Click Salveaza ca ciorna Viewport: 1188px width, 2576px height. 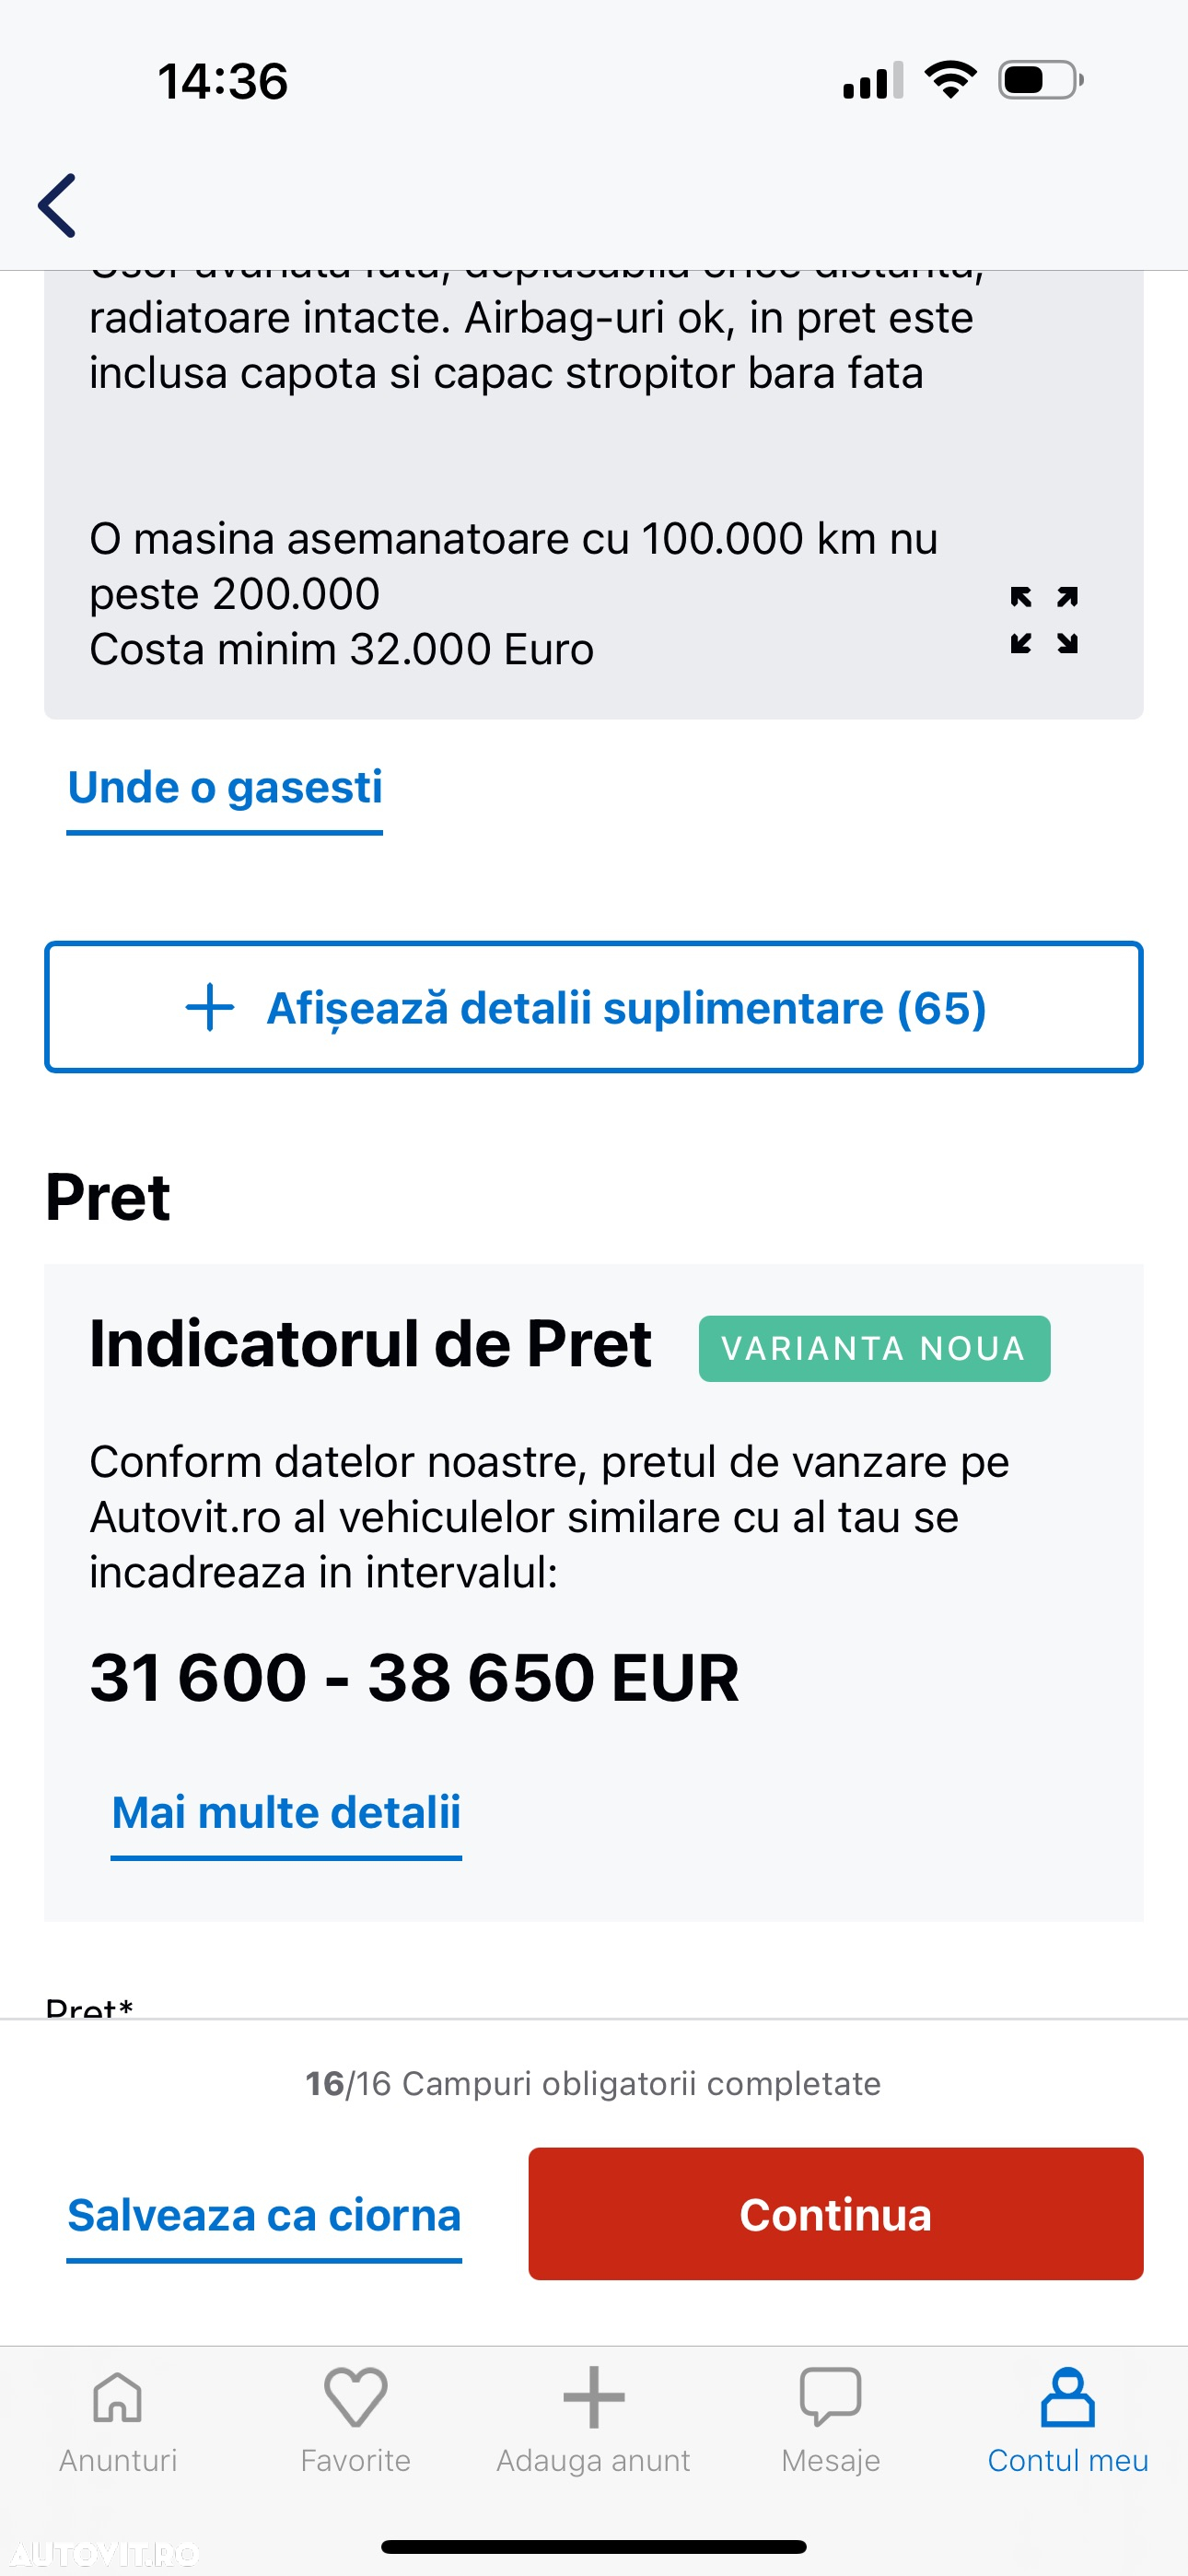(264, 2215)
